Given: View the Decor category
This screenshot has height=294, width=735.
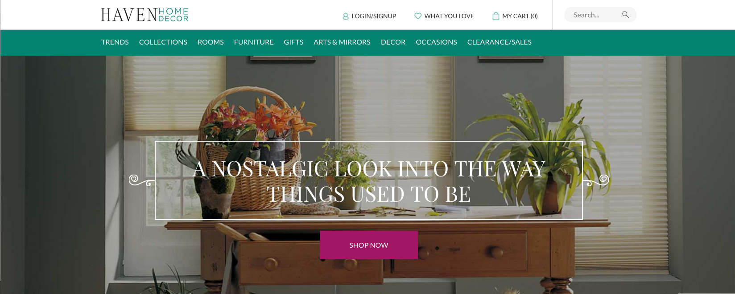Looking at the screenshot, I should tap(393, 42).
